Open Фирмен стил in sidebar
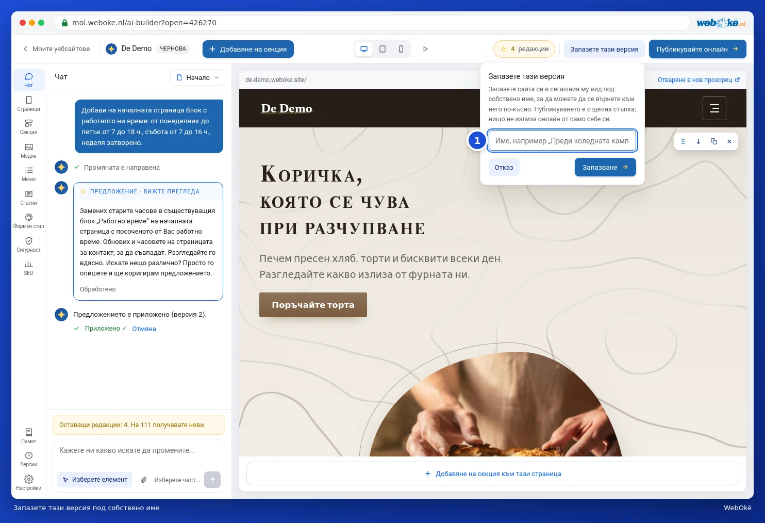This screenshot has height=523, width=765. coord(28,221)
